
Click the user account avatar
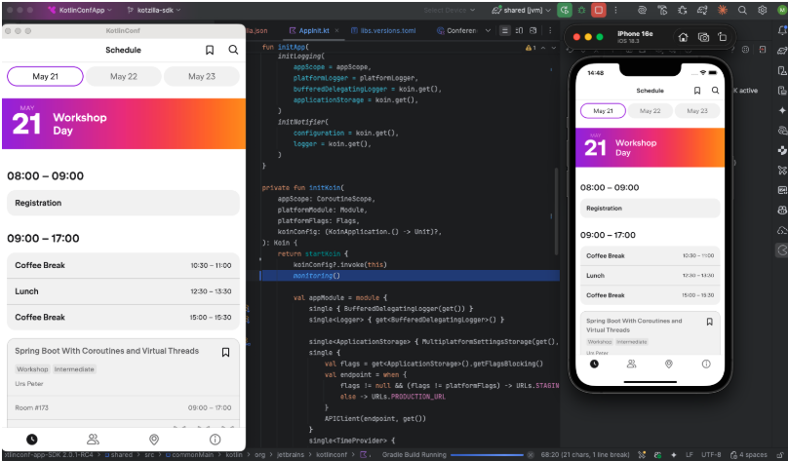(782, 10)
